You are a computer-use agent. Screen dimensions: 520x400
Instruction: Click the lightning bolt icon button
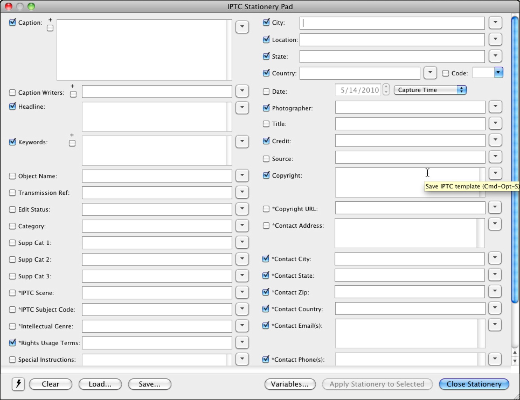(x=18, y=384)
